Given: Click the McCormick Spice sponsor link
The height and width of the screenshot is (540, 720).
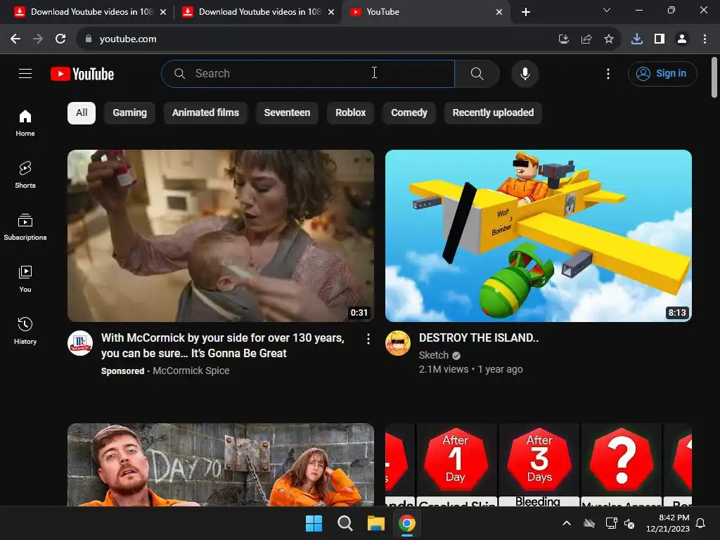Looking at the screenshot, I should coord(191,371).
